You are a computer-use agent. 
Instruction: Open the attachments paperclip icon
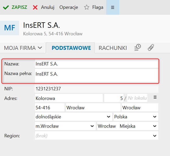(x=151, y=48)
